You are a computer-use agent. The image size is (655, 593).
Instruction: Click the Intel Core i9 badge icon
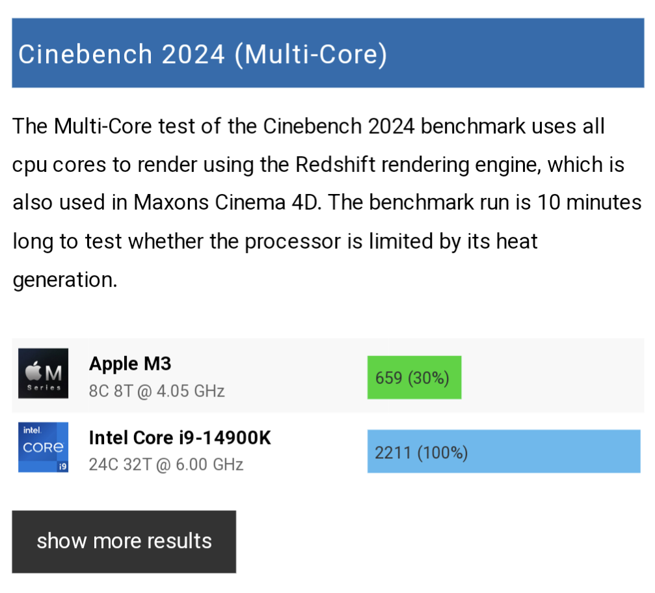pyautogui.click(x=43, y=447)
